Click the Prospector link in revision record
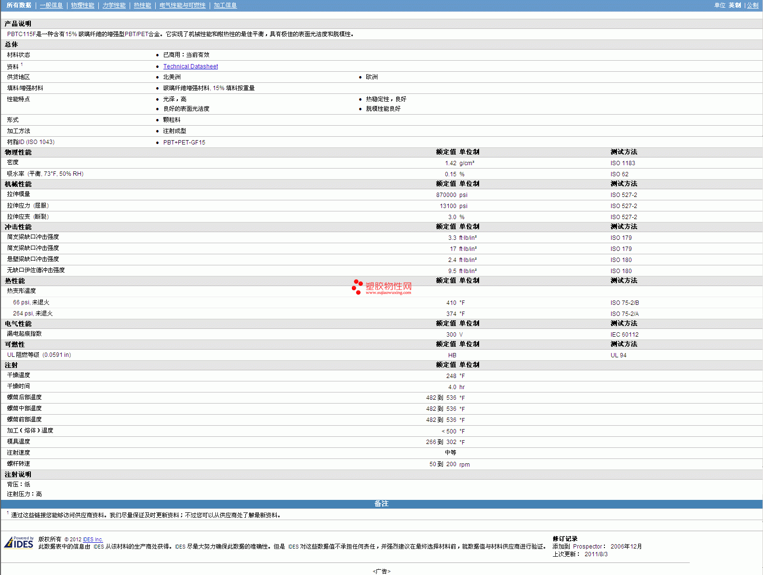 click(x=587, y=547)
